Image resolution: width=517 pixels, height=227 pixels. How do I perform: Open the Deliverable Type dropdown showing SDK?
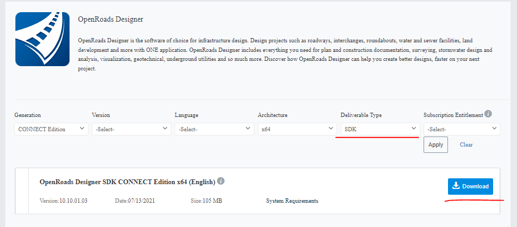pos(381,129)
